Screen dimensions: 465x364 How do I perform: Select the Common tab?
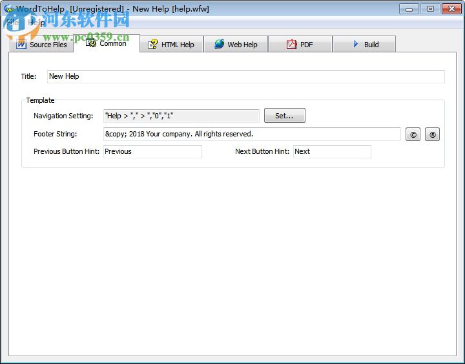[107, 44]
